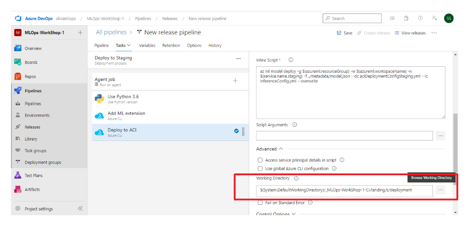Switch to the Options tab
474x230 pixels.
[194, 46]
